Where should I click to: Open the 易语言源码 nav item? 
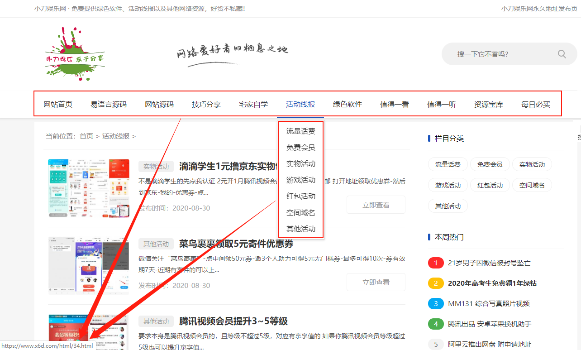coord(109,105)
